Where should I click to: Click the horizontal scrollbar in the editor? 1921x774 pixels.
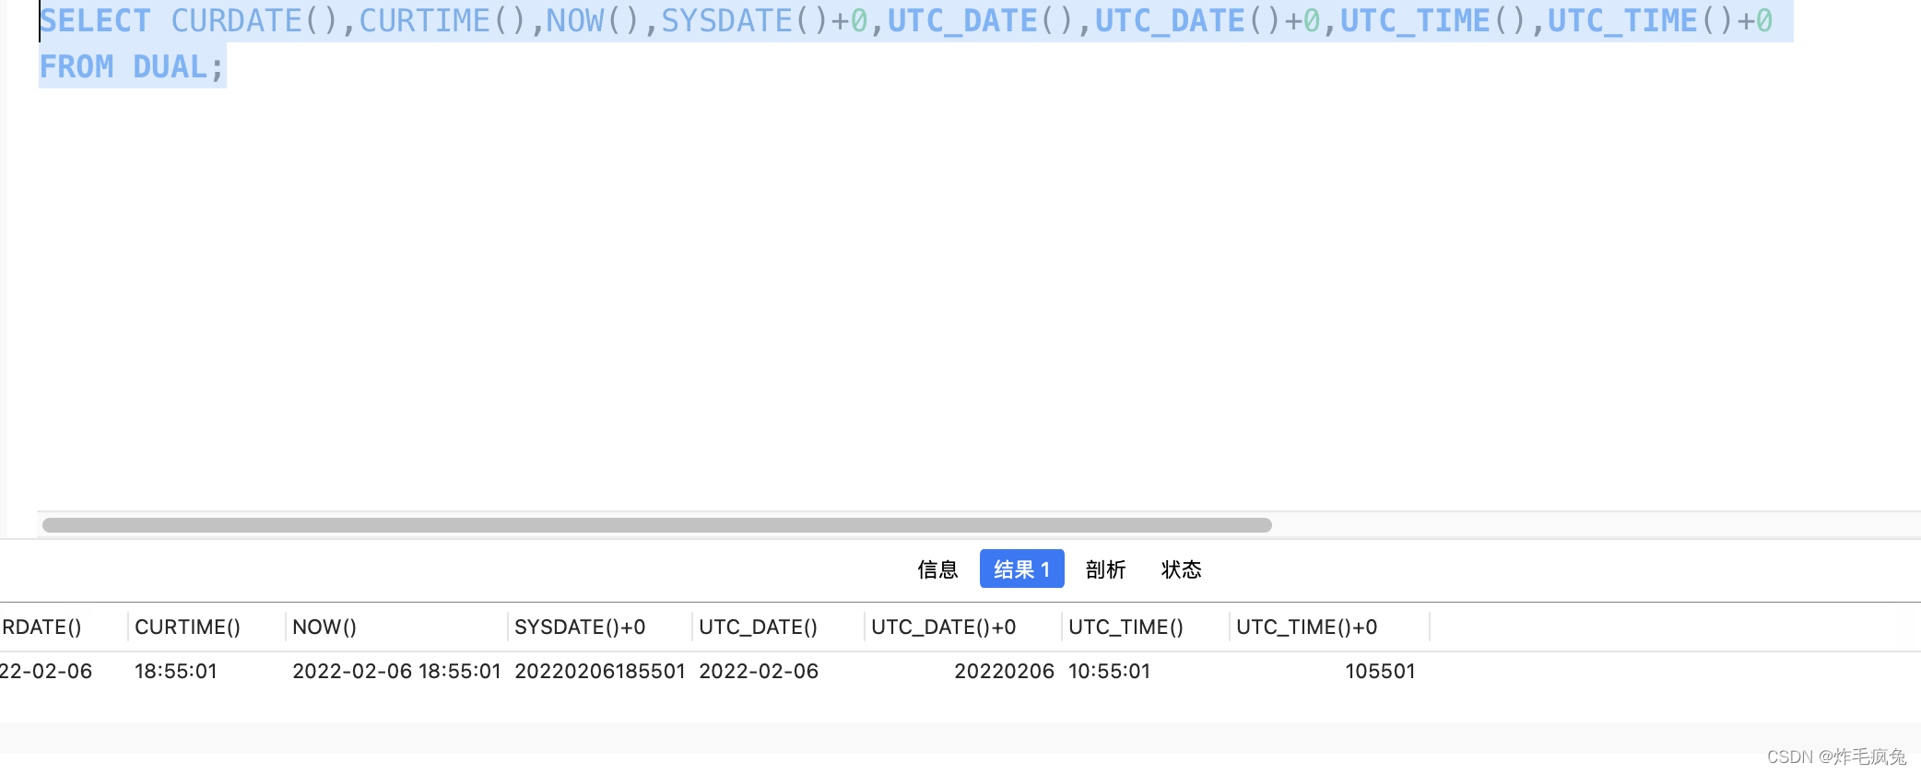pos(657,525)
